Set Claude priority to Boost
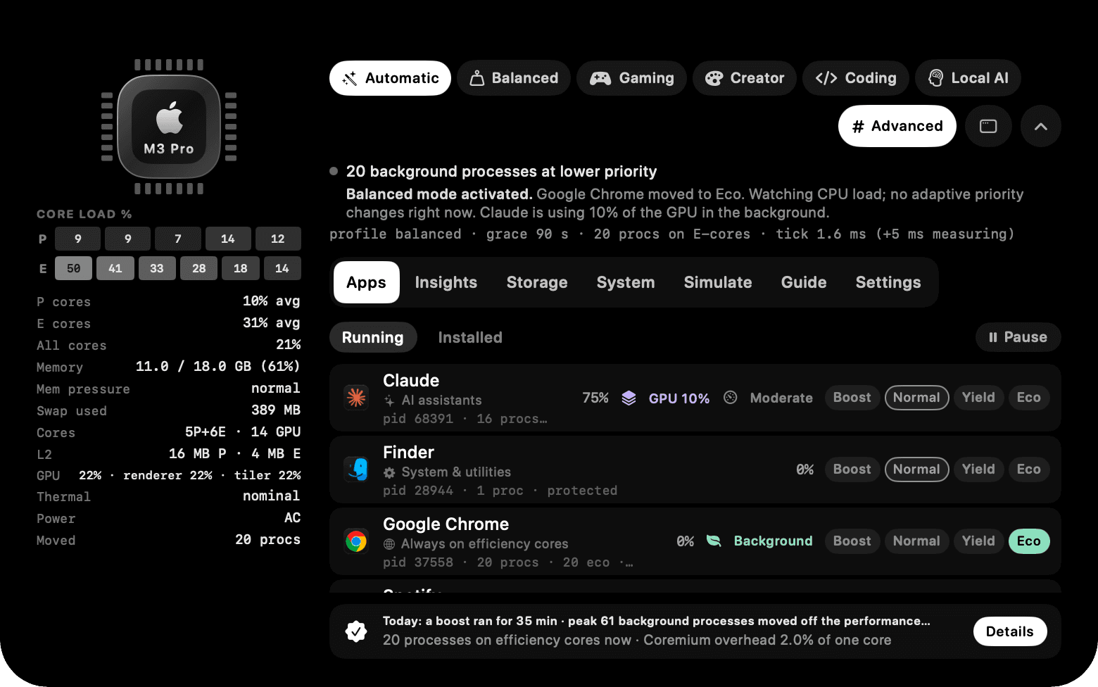 click(852, 398)
